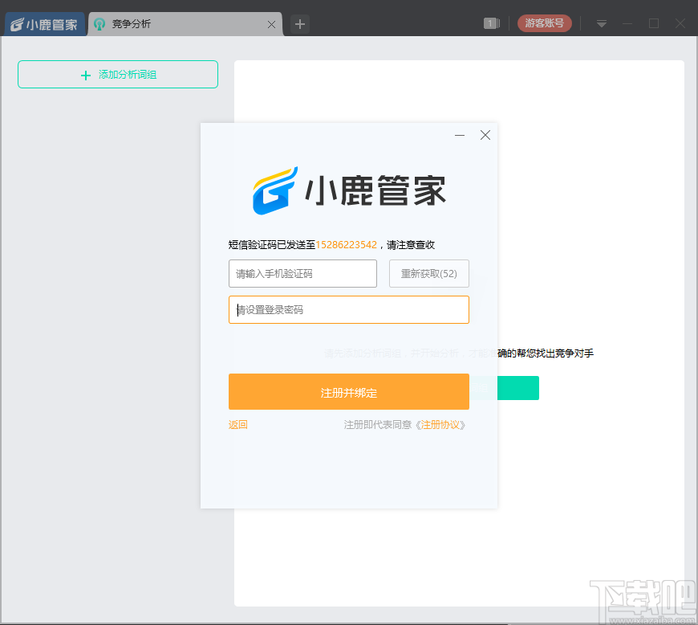Close the registration dialog
This screenshot has height=625, width=698.
485,135
